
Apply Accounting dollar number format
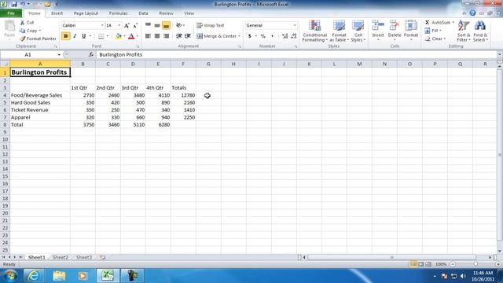(250, 36)
